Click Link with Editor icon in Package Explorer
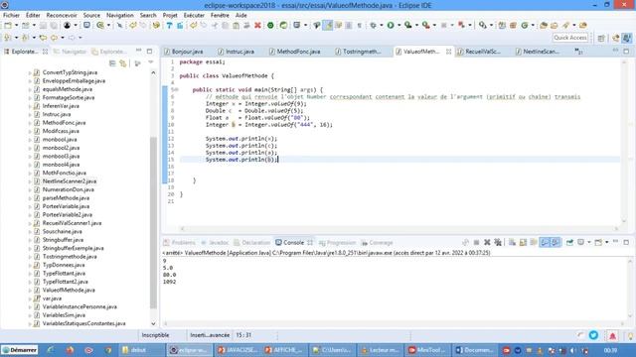Viewport: 636px width, 357px height. point(123,63)
